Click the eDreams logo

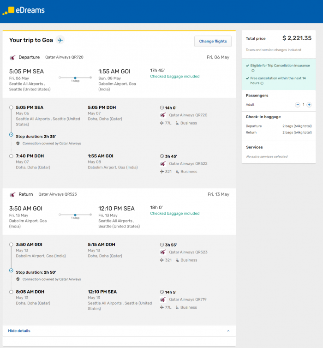coord(24,11)
